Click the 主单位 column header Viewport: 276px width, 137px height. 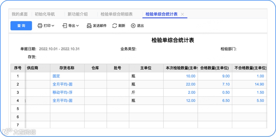point(146,68)
